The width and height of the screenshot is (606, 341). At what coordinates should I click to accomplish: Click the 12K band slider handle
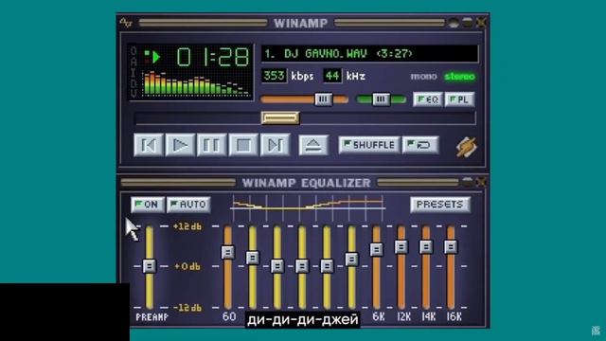click(x=401, y=246)
